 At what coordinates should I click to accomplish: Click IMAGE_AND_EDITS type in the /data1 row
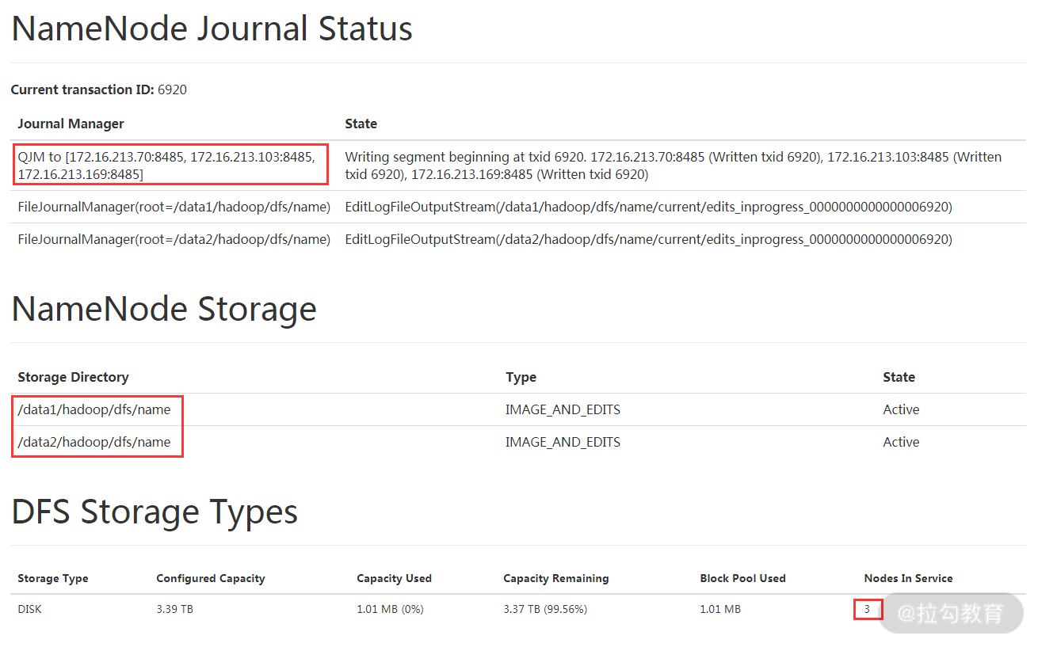pos(563,409)
